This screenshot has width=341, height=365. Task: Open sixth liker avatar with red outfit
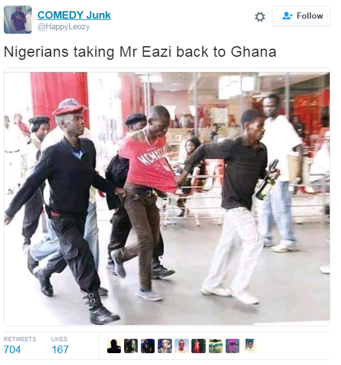(198, 346)
